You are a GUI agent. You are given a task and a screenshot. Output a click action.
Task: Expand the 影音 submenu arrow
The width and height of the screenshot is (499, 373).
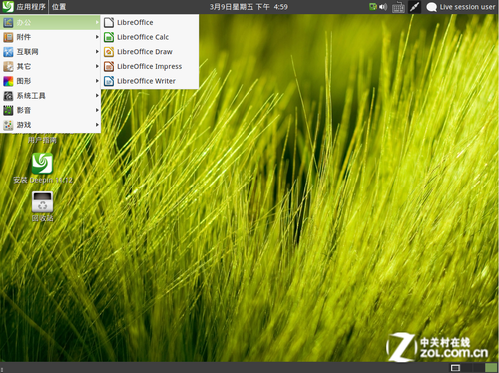pyautogui.click(x=97, y=110)
